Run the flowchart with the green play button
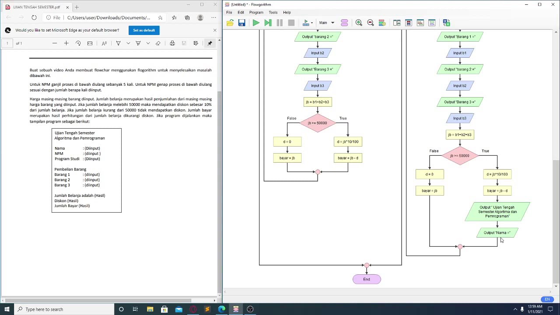The height and width of the screenshot is (315, 560). point(256,23)
